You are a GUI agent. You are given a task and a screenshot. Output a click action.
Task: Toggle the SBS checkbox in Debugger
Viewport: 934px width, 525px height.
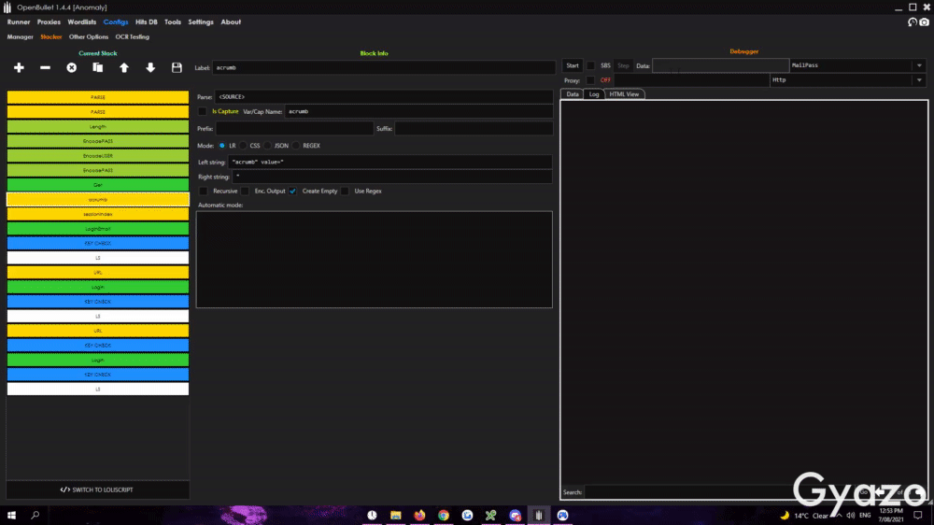click(x=591, y=65)
